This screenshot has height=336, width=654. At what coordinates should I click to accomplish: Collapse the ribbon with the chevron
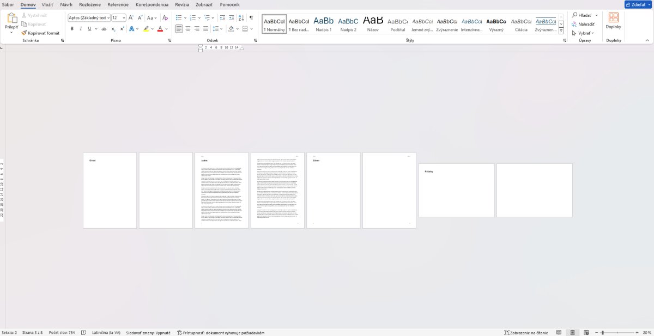[647, 40]
